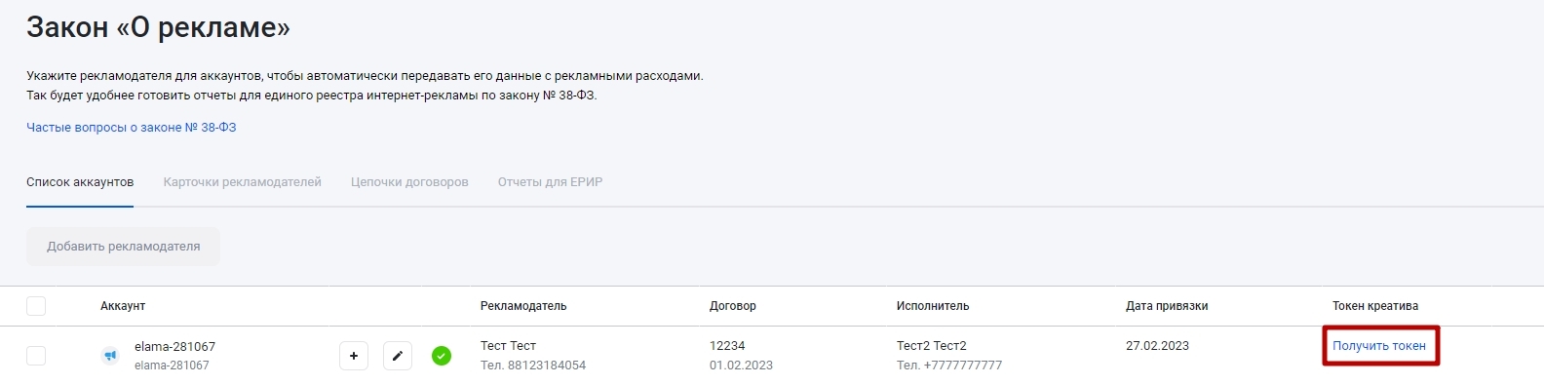
Task: Open Частые вопросы о законе № 38-ФЗ link
Action: tap(132, 128)
